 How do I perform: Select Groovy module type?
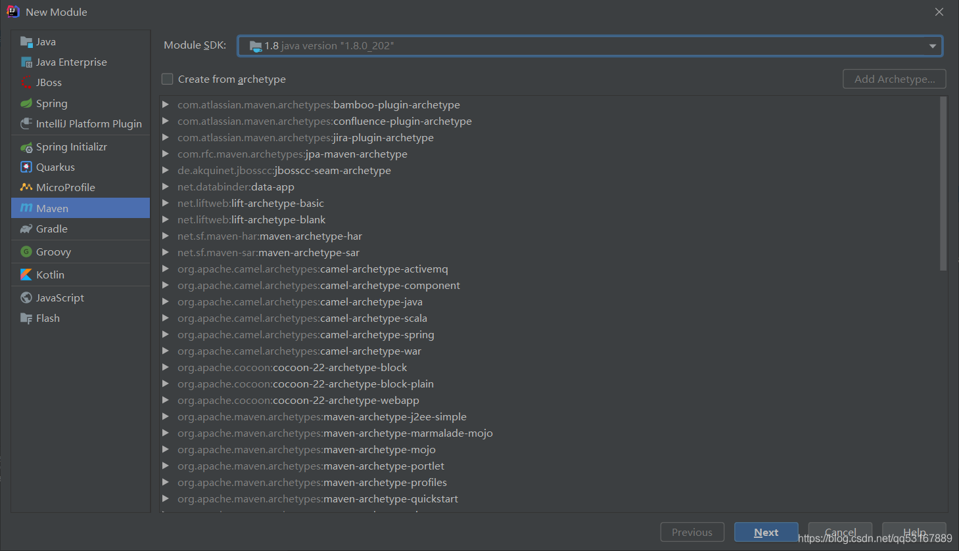coord(80,252)
